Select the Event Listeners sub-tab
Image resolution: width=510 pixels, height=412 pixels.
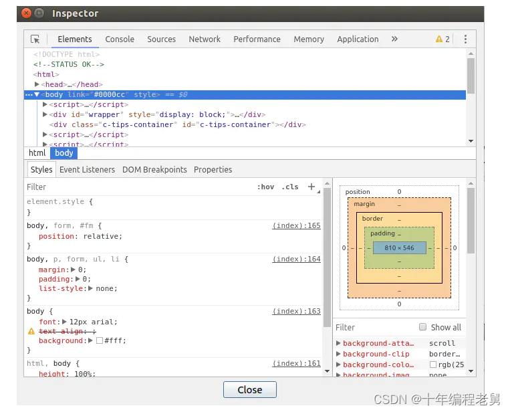point(87,170)
